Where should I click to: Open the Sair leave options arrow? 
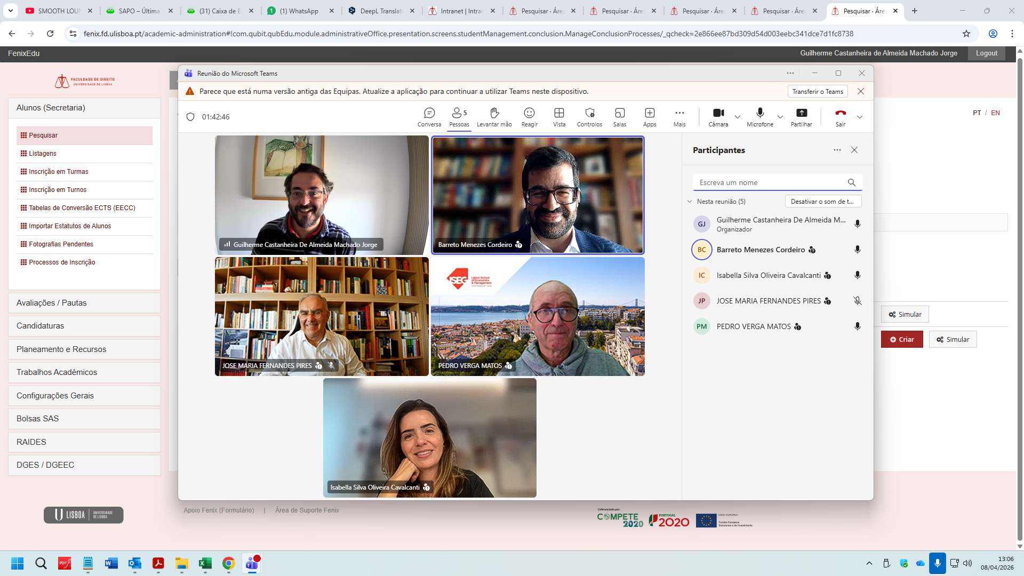(859, 117)
